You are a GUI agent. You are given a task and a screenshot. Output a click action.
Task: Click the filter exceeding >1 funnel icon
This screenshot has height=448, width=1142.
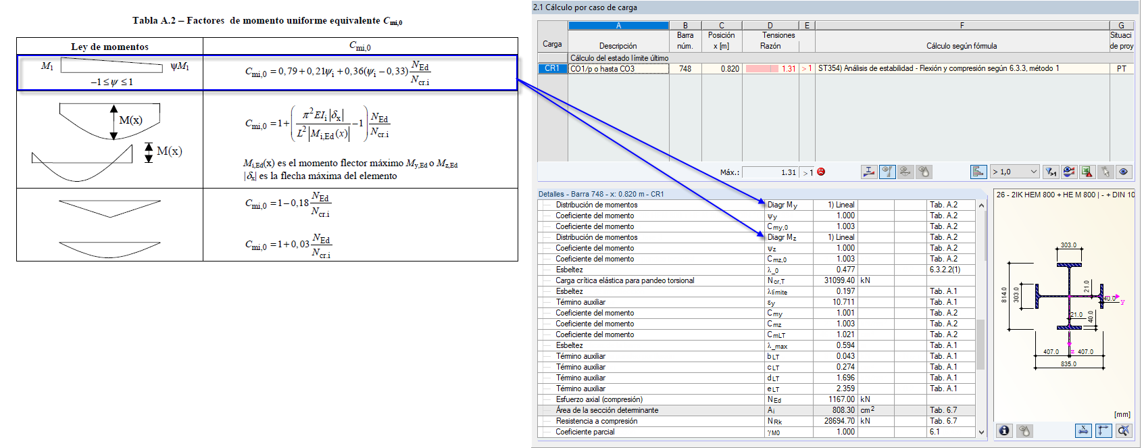1051,172
